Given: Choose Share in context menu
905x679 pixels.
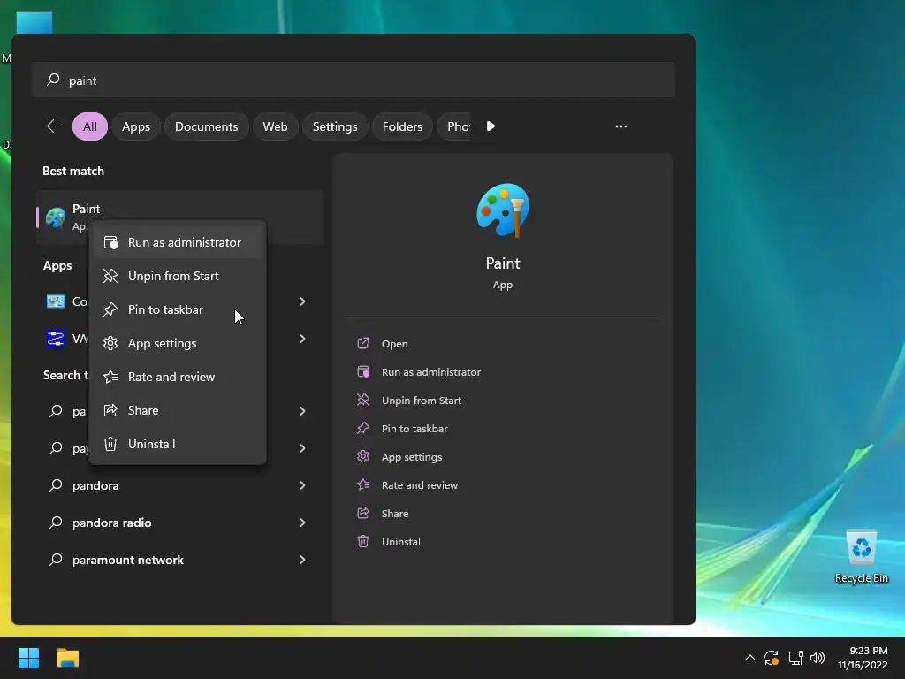Looking at the screenshot, I should pos(178,410).
